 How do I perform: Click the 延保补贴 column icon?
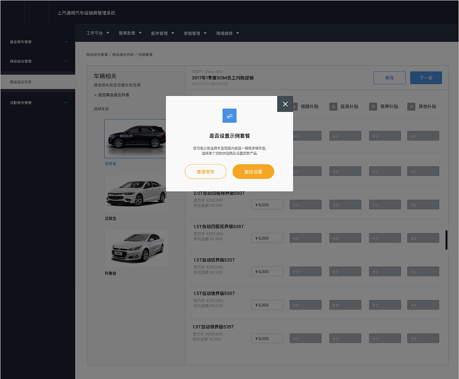point(333,107)
